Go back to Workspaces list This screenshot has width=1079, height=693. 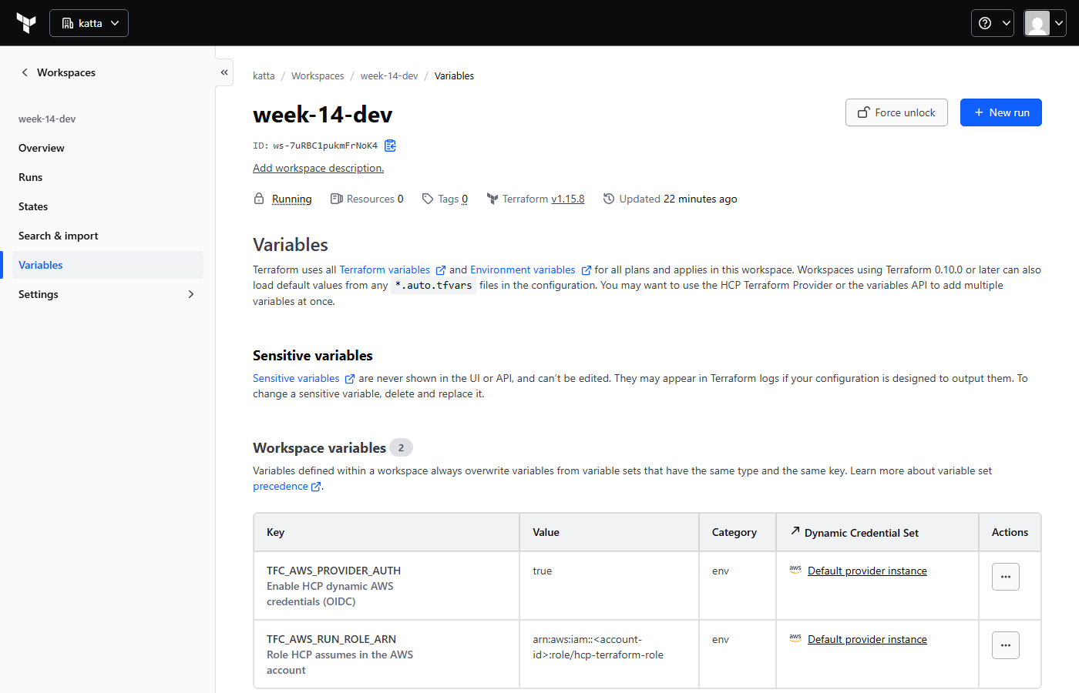click(59, 72)
